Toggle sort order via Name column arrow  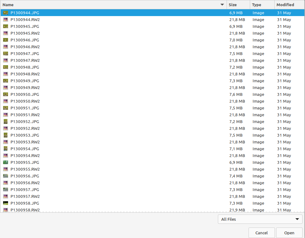(x=222, y=5)
